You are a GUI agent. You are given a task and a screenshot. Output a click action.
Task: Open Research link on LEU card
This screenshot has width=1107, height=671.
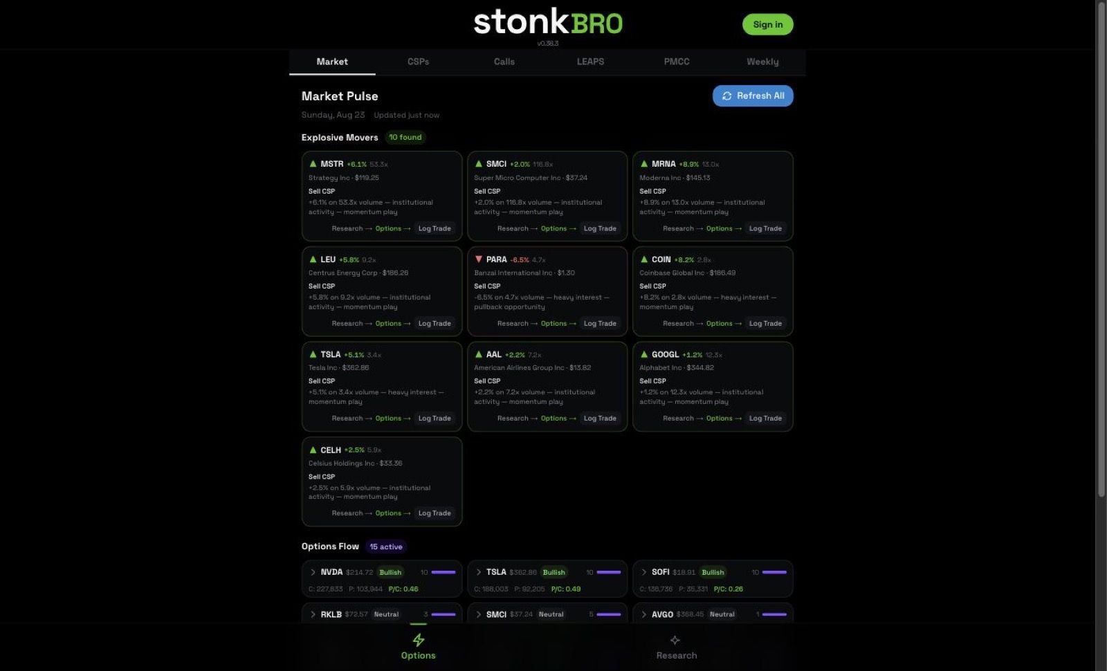(351, 323)
